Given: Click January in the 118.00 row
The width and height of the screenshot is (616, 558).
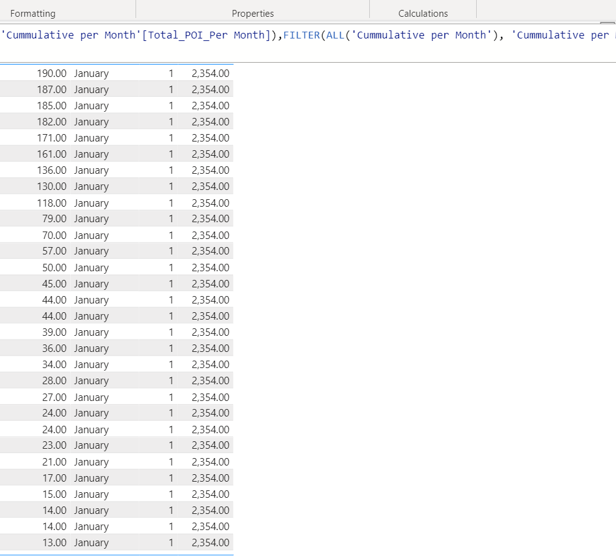Looking at the screenshot, I should (x=91, y=203).
